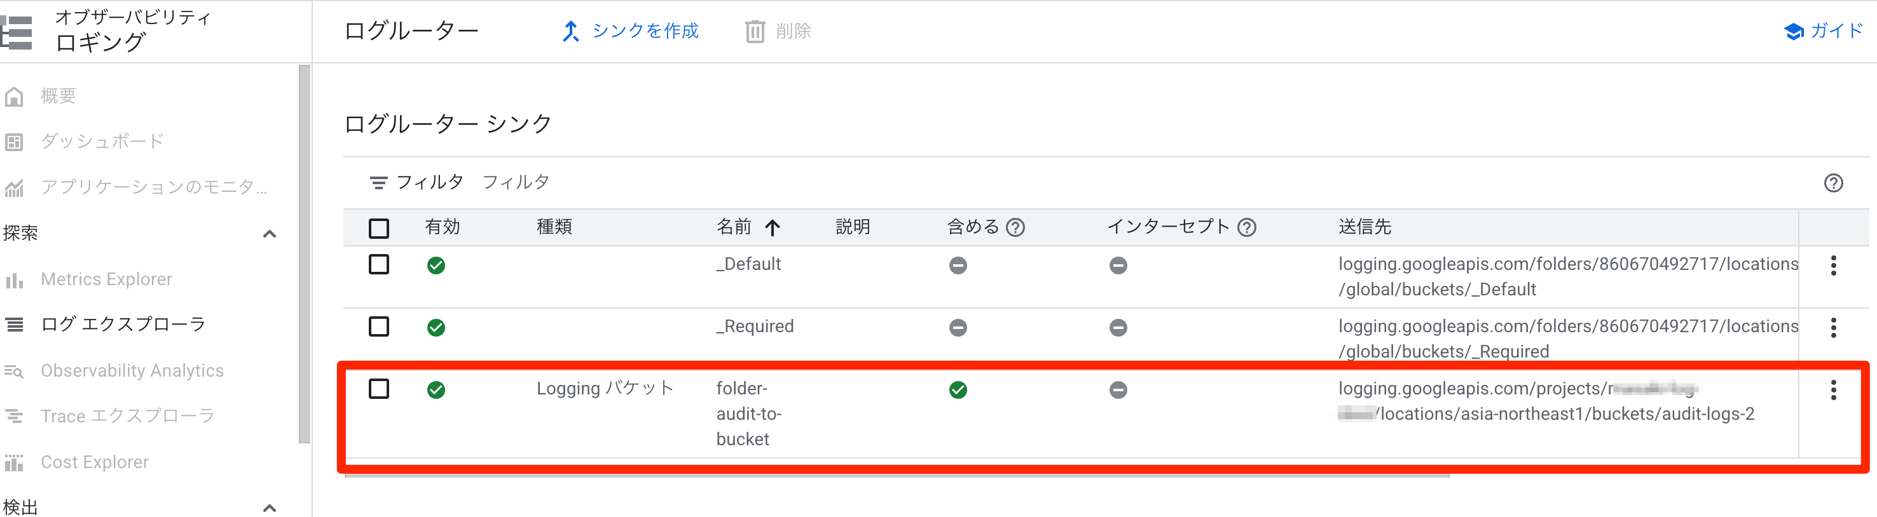Open Observability Analytics in the sidebar
The image size is (1877, 517).
(x=132, y=372)
